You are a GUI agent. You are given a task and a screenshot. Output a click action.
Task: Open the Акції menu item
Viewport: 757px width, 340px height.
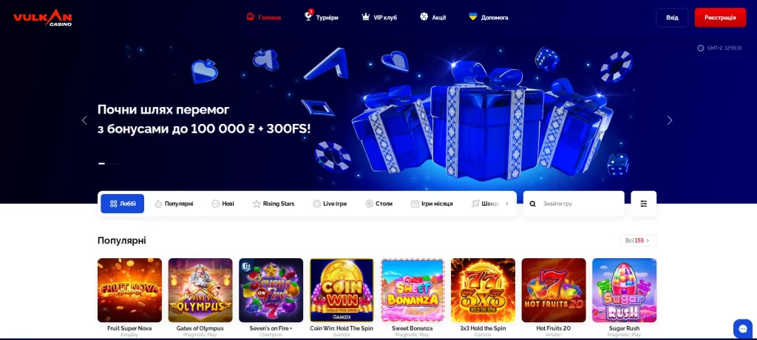point(433,18)
